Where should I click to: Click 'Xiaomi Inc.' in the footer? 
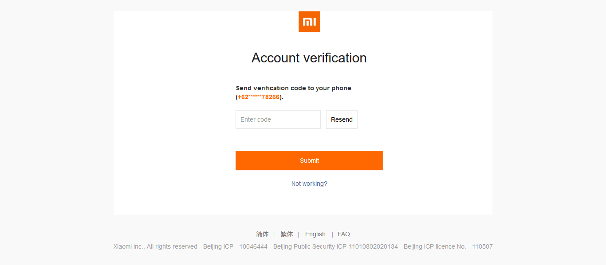pos(129,246)
